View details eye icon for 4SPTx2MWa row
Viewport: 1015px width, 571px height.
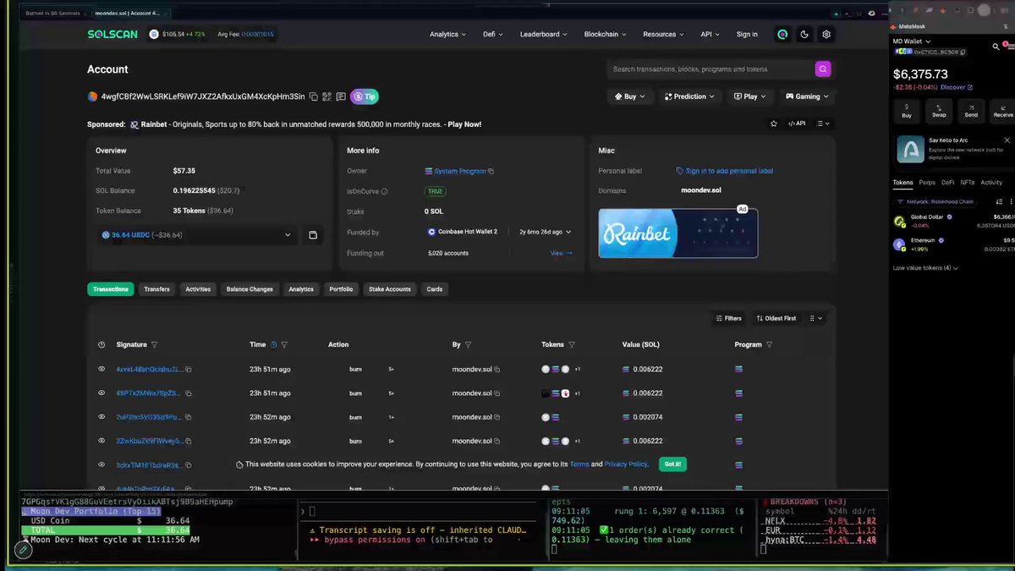coord(101,393)
